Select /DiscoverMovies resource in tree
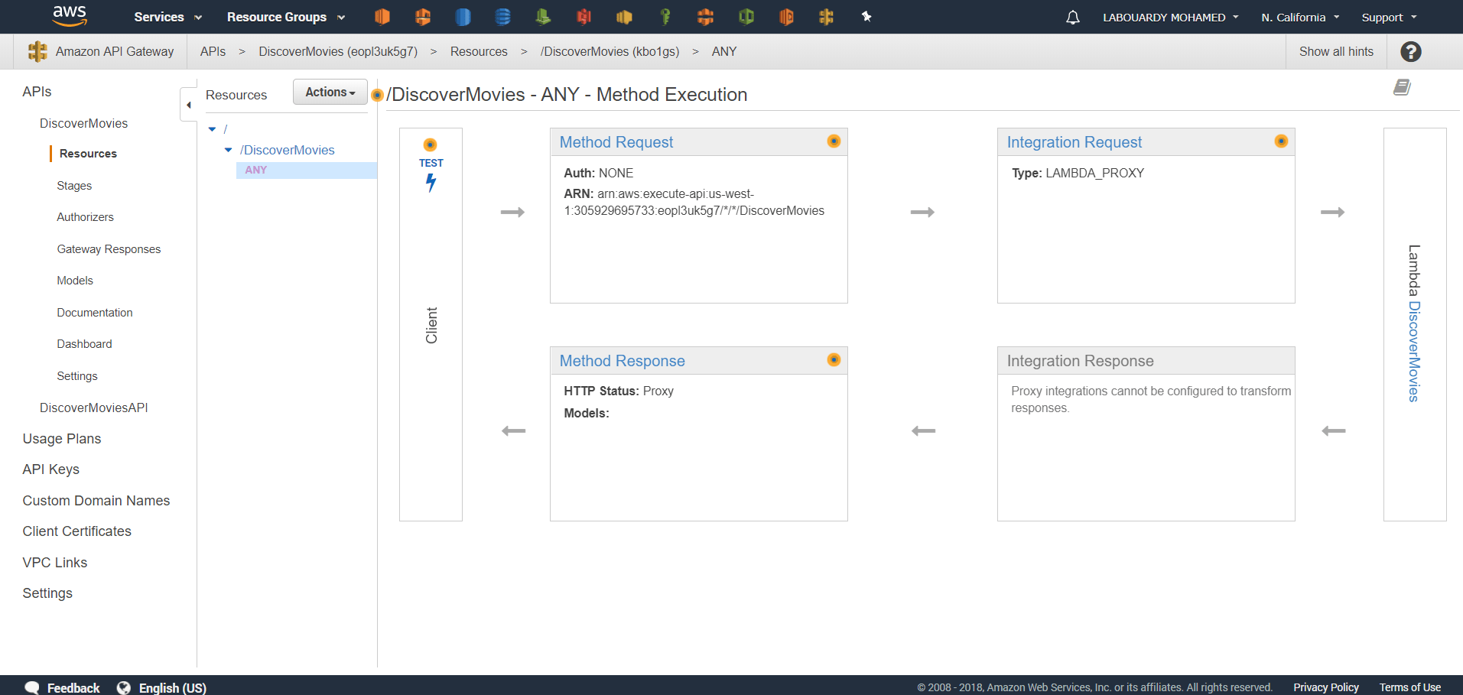This screenshot has height=695, width=1463. point(288,150)
